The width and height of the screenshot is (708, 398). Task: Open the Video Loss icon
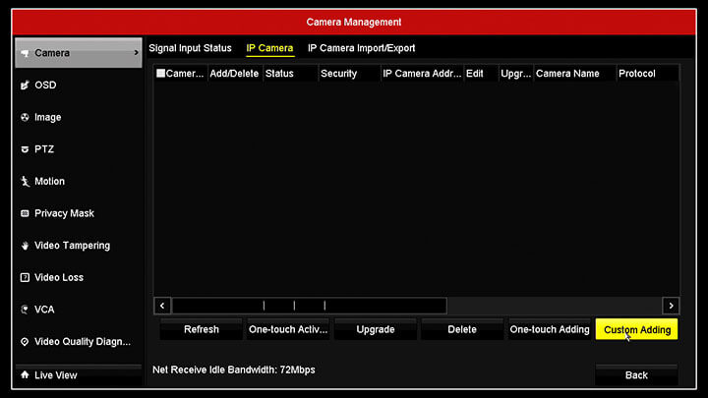point(25,278)
